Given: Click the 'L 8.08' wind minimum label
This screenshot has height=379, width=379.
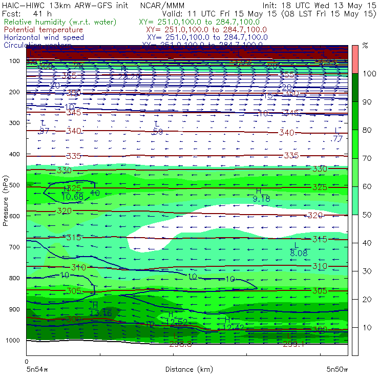Looking at the screenshot, I should tap(299, 249).
